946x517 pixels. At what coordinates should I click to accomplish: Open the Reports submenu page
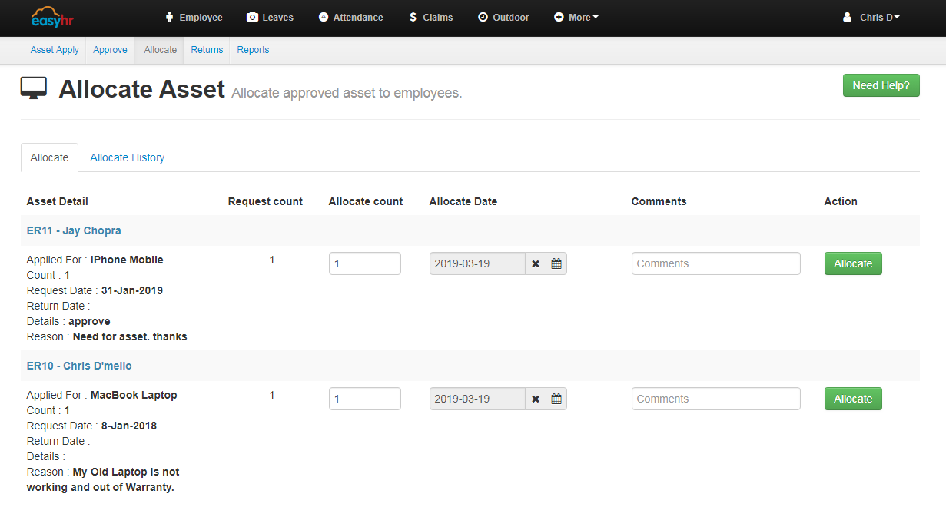pos(253,50)
